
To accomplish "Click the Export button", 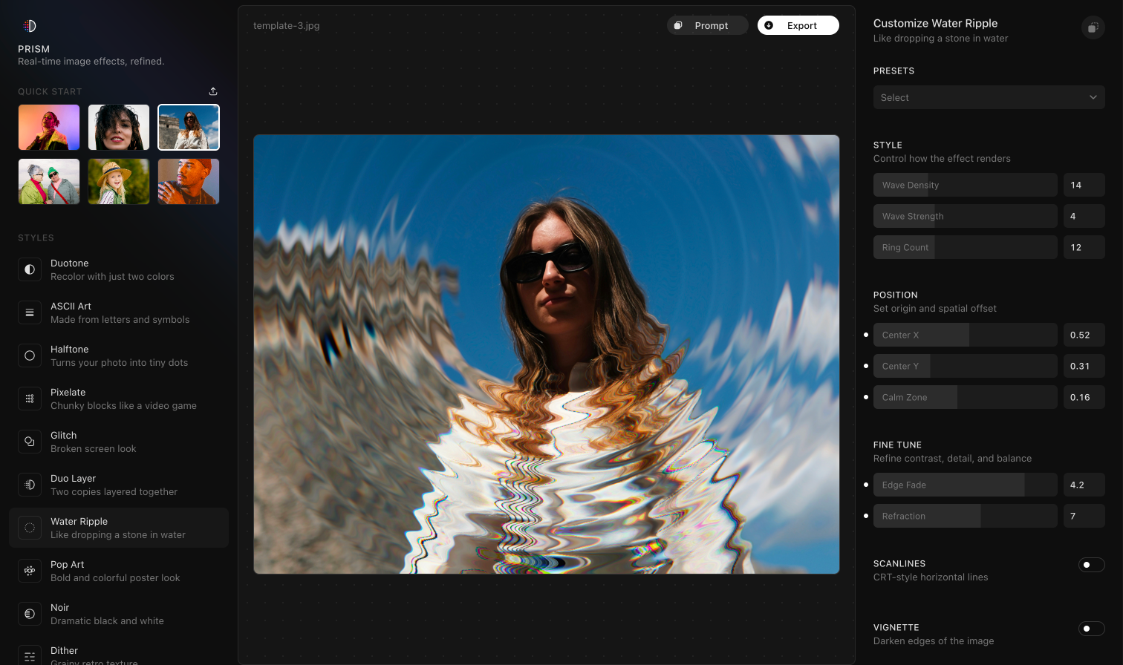I will click(x=798, y=24).
